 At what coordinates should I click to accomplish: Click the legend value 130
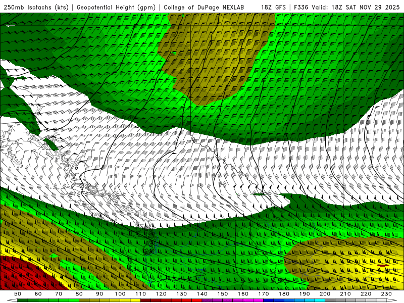point(182,294)
